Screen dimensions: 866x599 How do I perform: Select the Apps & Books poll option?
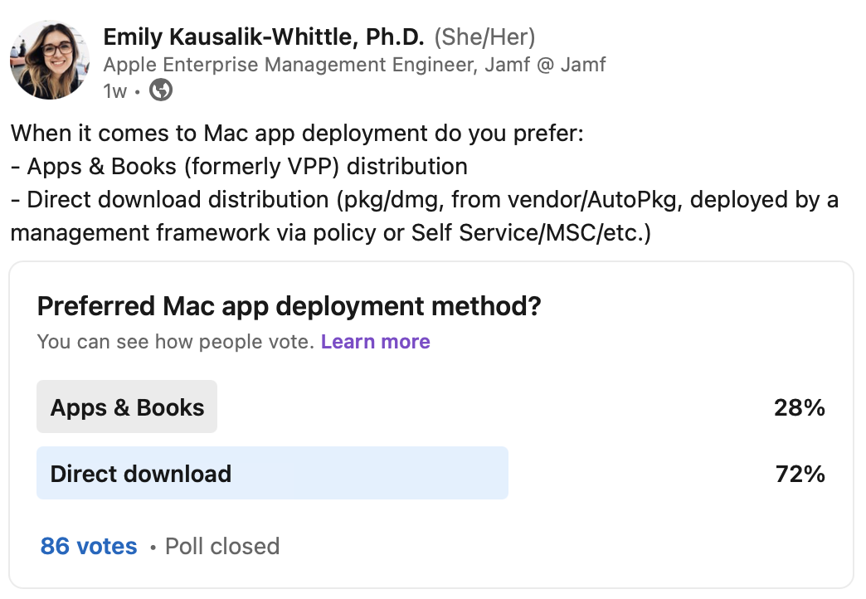pyautogui.click(x=127, y=407)
